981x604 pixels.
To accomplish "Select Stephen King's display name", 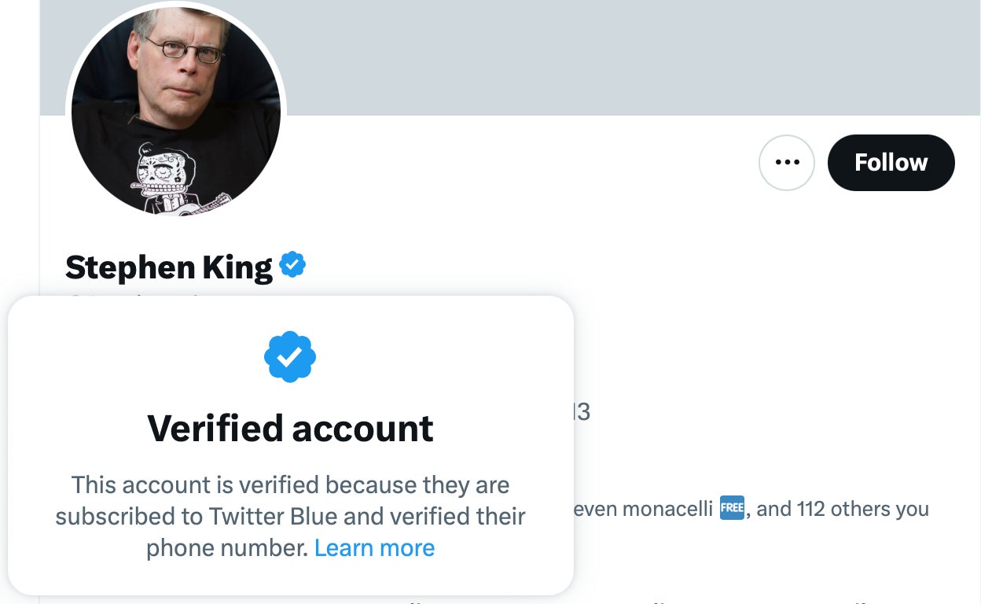I will point(169,267).
